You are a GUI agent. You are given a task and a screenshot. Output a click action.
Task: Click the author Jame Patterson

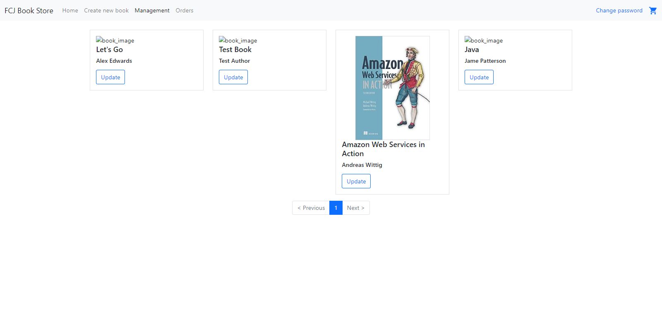[x=485, y=61]
